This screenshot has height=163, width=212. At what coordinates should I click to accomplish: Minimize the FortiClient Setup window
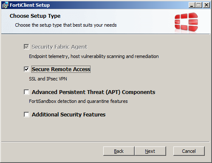click(192, 5)
